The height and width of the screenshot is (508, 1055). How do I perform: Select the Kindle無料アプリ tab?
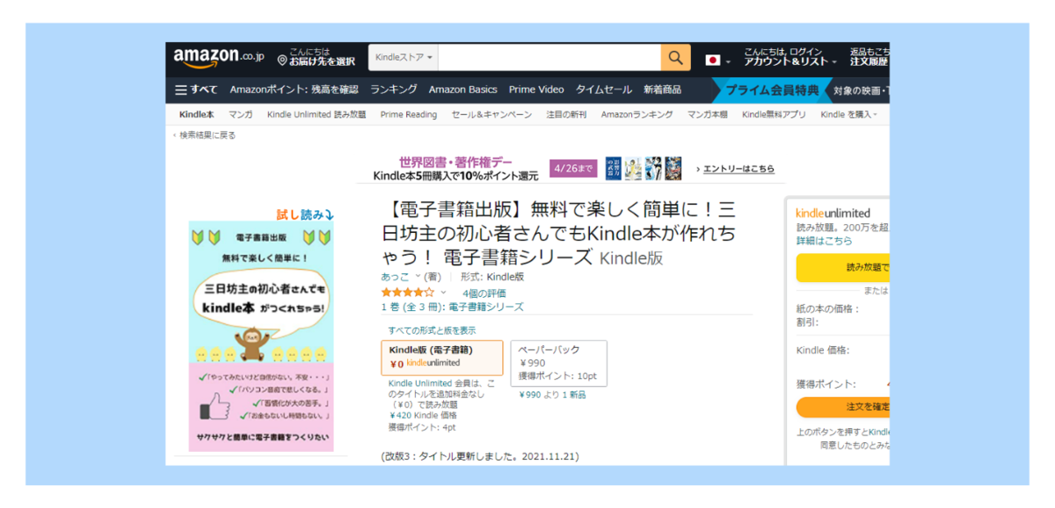click(x=774, y=114)
